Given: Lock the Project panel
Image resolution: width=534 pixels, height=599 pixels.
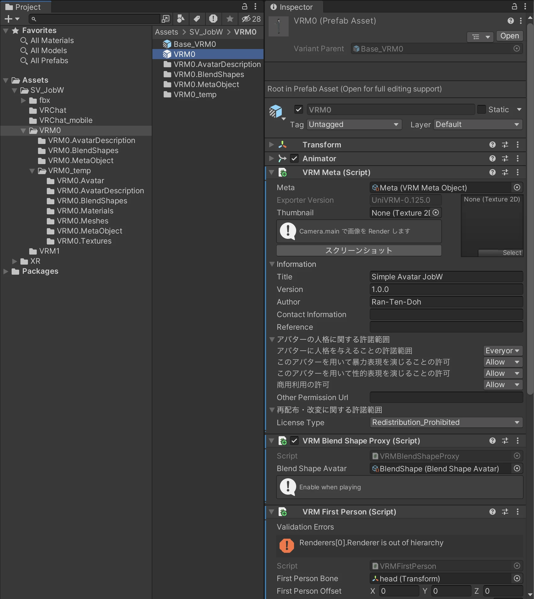Looking at the screenshot, I should coord(244,6).
